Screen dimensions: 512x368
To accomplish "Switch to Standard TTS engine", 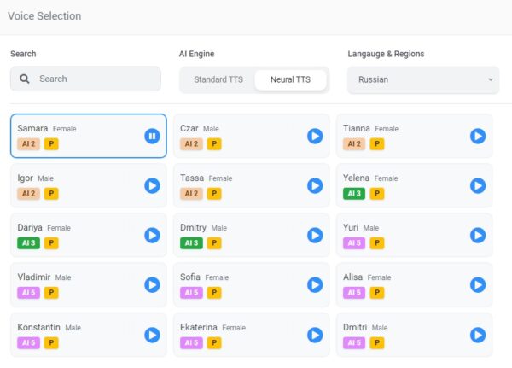I will [218, 79].
